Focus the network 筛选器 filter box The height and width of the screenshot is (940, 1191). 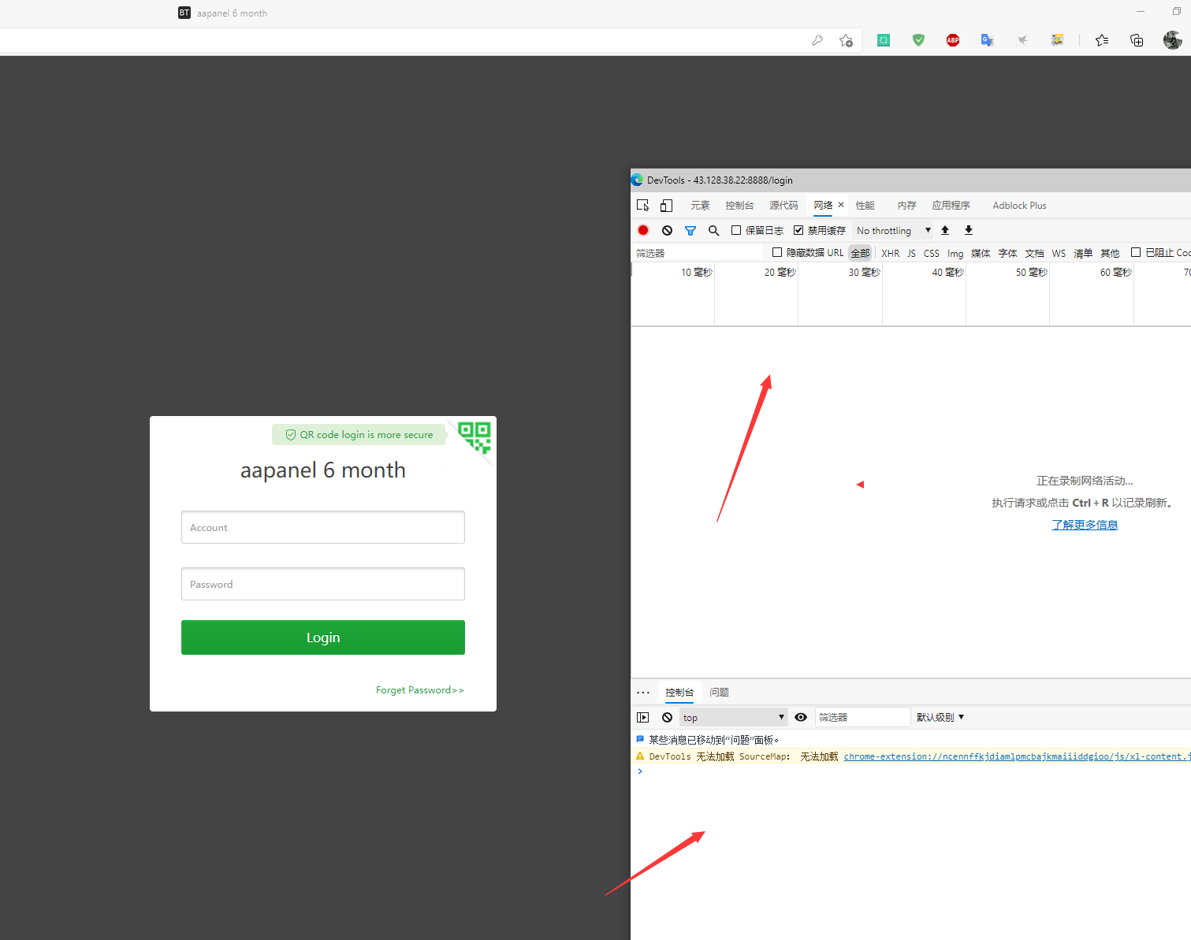(x=698, y=253)
